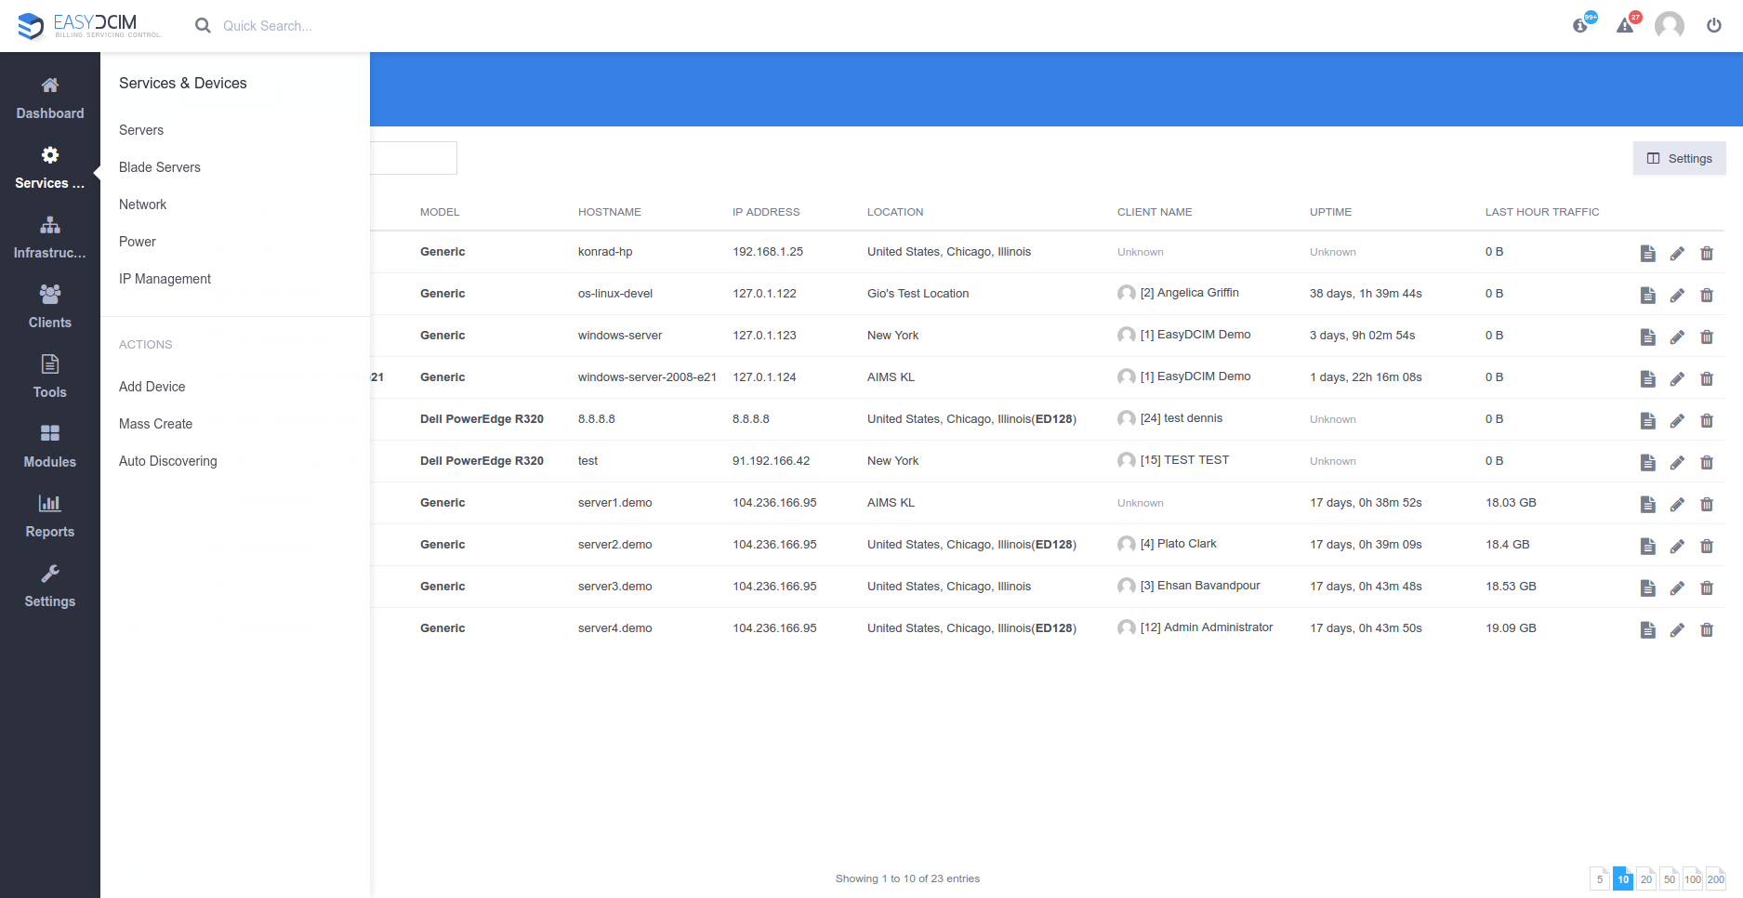View details of windows-server-2008-e21
This screenshot has width=1743, height=898.
pyautogui.click(x=1648, y=378)
